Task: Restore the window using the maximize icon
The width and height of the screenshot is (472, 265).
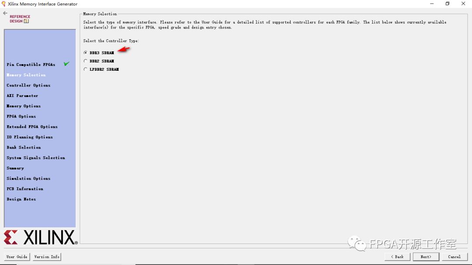Action: 448,3
